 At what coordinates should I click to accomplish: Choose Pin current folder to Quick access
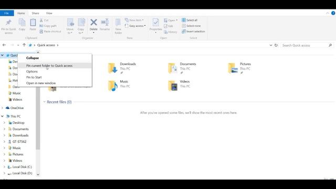(55, 66)
